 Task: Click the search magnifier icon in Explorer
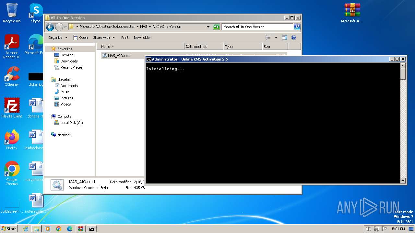297,27
